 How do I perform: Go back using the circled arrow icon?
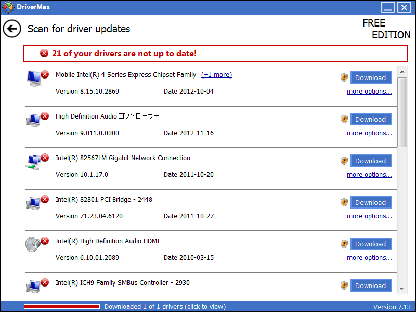tap(12, 29)
